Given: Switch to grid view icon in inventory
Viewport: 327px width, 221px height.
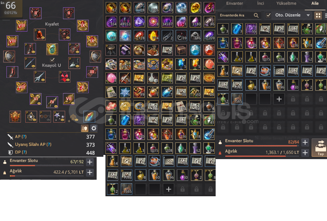Looking at the screenshot, I should click(318, 15).
